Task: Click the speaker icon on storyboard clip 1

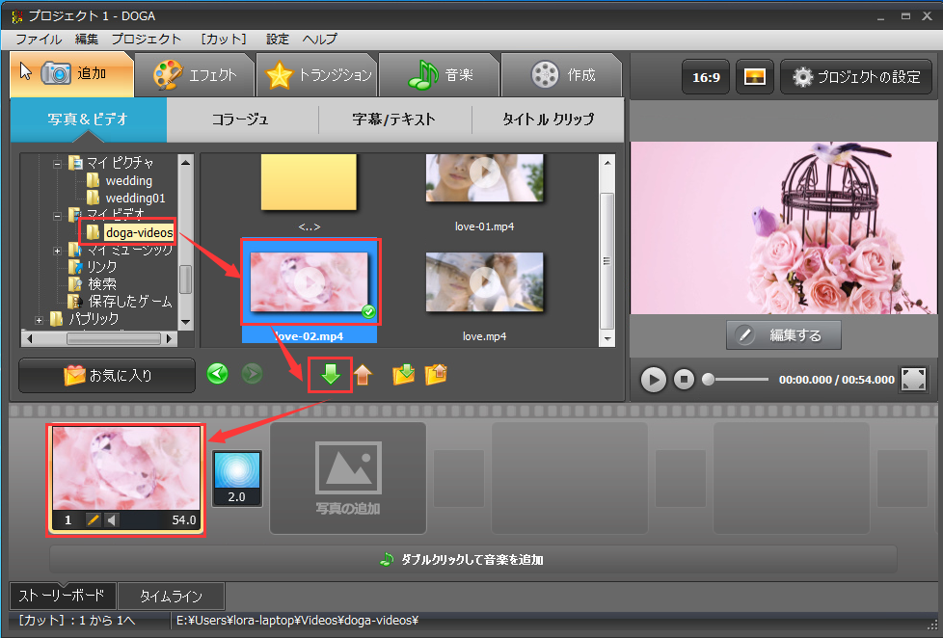Action: [x=111, y=520]
